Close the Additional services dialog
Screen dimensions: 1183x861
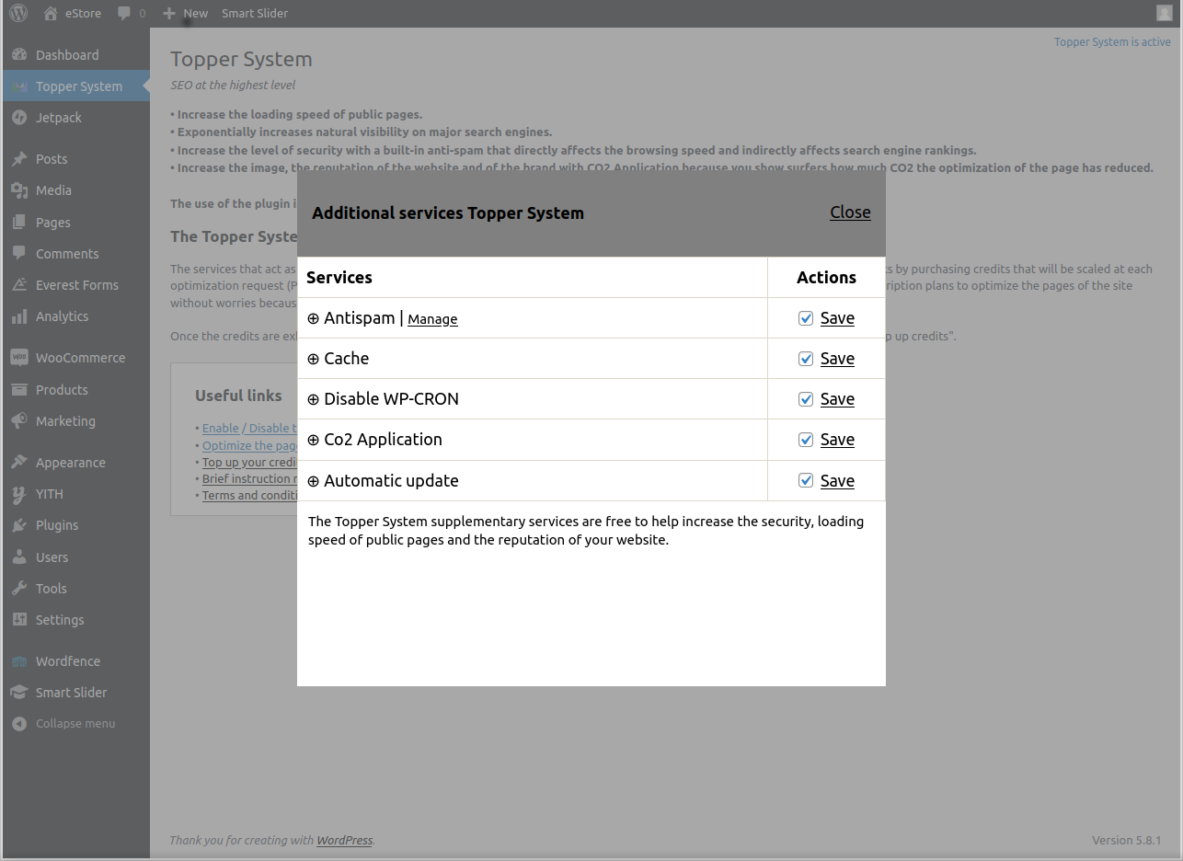[850, 212]
